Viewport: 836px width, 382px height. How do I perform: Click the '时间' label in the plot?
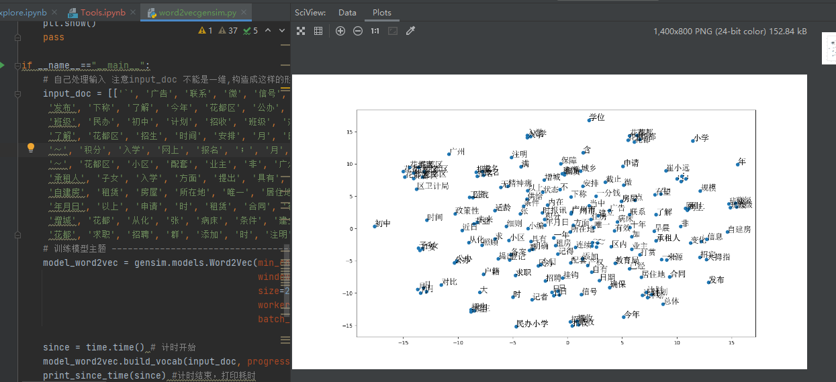click(x=435, y=218)
